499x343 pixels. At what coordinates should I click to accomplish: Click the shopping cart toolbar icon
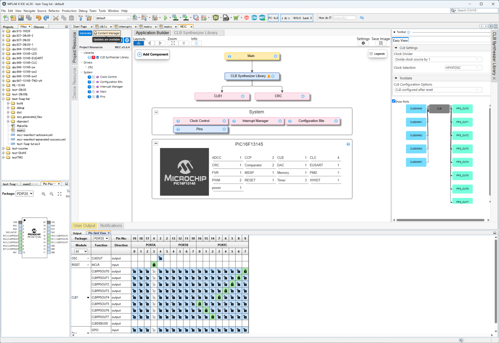236,18
